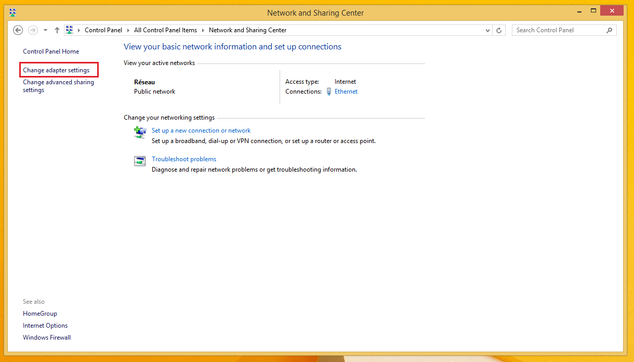
Task: Click the Access type Internet value
Action: click(345, 82)
